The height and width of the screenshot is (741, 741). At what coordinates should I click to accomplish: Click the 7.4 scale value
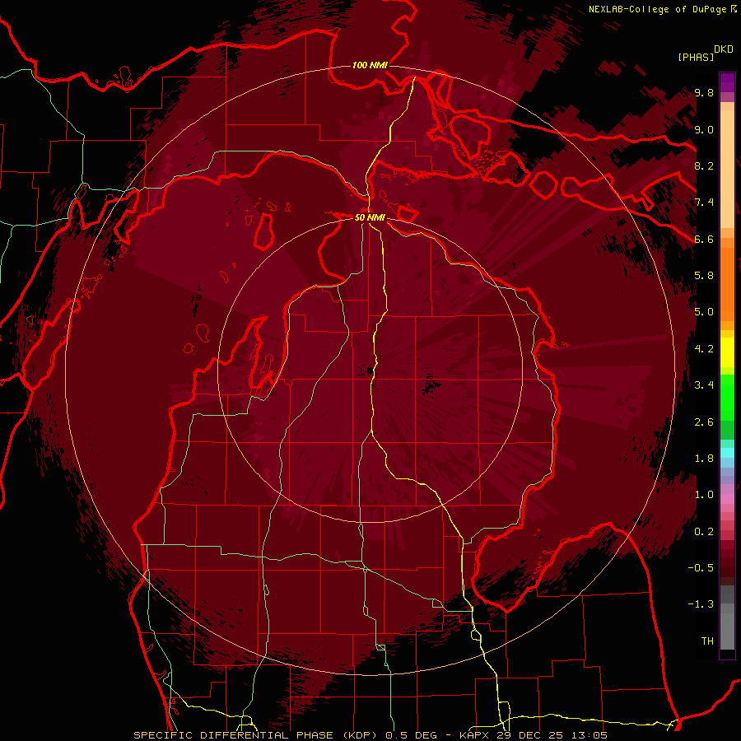click(704, 203)
